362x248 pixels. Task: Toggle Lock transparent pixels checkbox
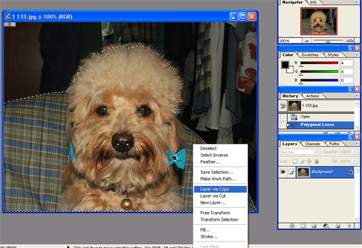pyautogui.click(x=295, y=161)
